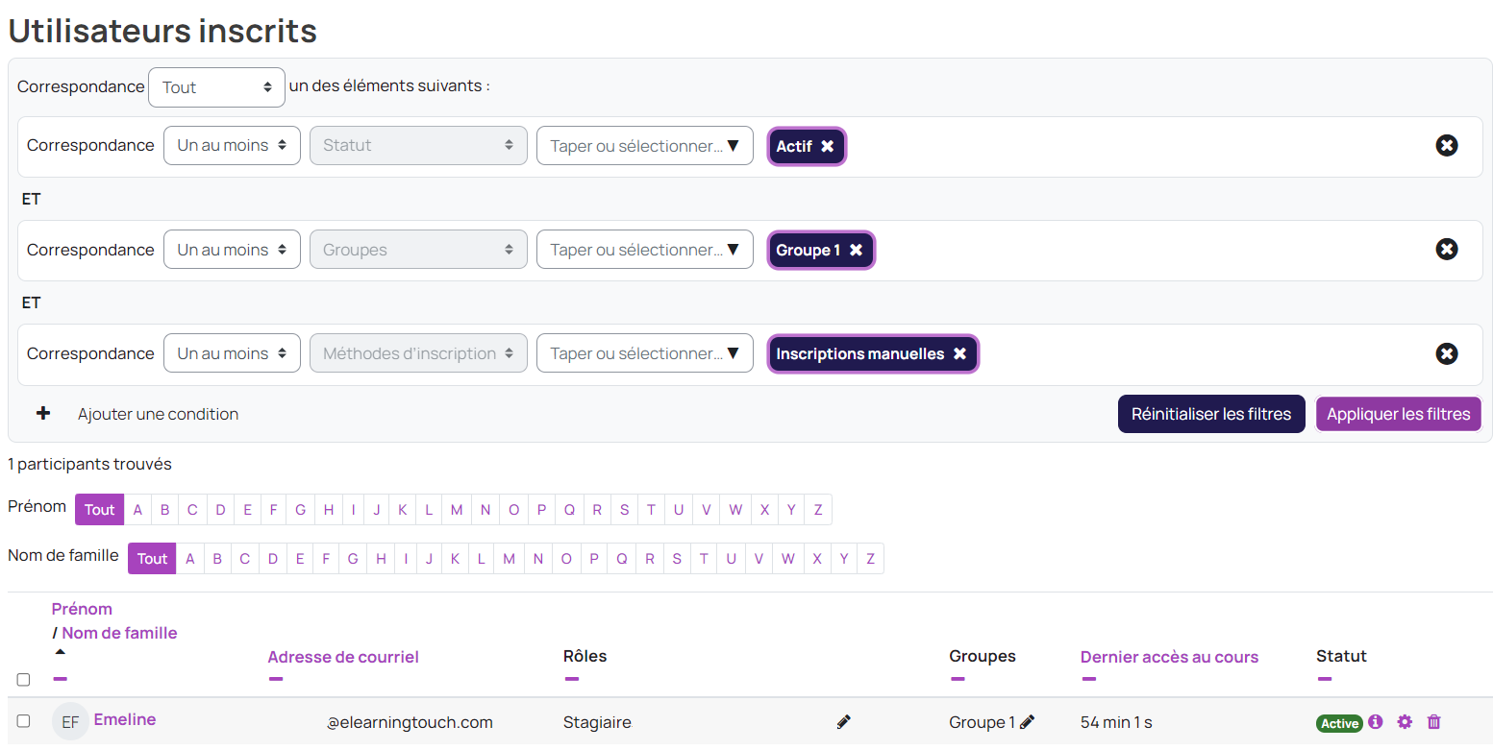The image size is (1493, 750).
Task: Open enrolment info icon next to Active
Action: coord(1376,722)
